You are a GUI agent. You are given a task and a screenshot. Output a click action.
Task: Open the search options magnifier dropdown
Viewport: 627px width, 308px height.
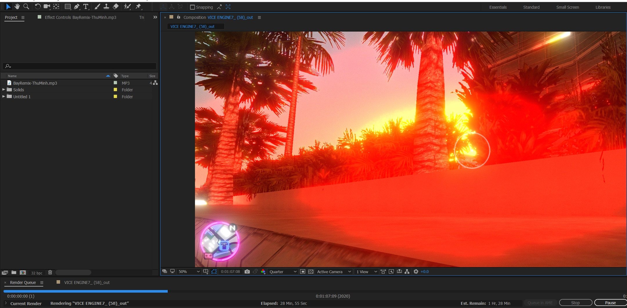pos(8,66)
